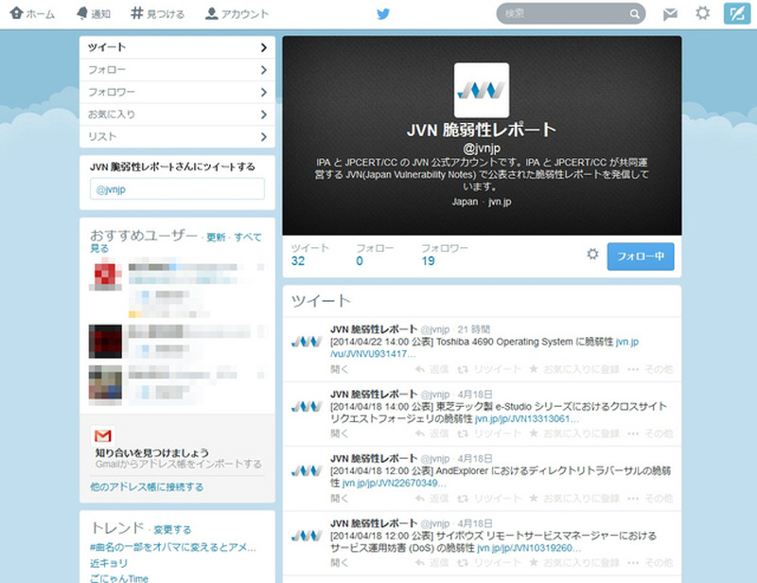
Task: Click the Twitter bird logo in the top bar
Action: tap(383, 14)
